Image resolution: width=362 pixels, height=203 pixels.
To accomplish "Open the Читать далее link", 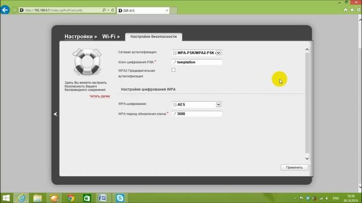I will (100, 96).
